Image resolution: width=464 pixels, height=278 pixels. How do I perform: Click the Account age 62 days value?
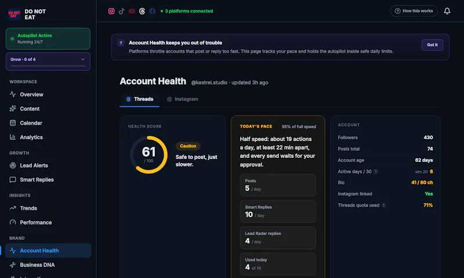[424, 160]
